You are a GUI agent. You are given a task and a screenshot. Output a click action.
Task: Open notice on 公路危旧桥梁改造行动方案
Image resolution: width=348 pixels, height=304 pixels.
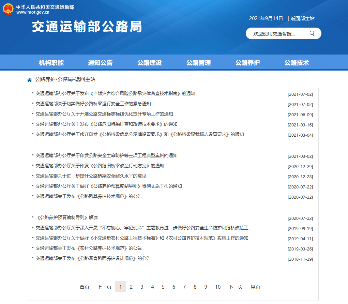[x=100, y=166]
